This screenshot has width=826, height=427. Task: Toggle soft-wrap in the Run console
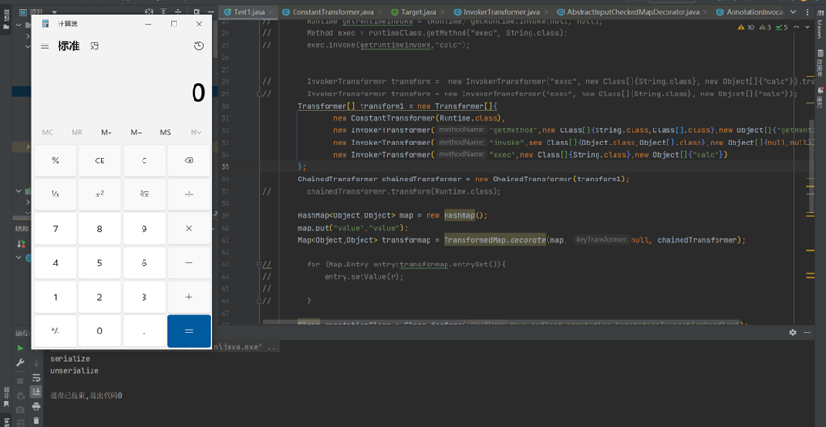tap(36, 378)
